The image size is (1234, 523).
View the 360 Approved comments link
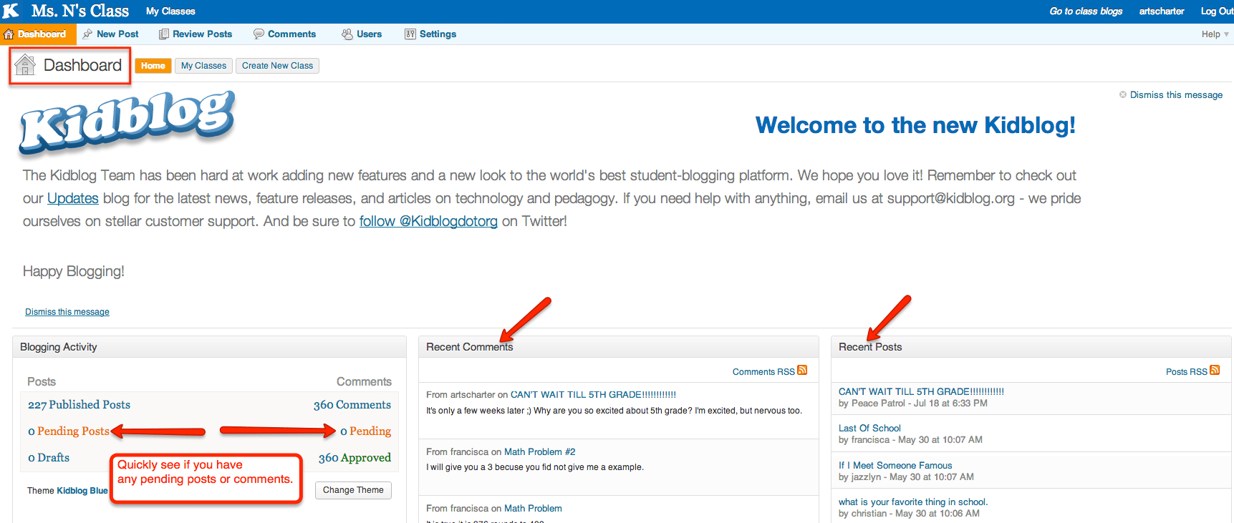(355, 458)
